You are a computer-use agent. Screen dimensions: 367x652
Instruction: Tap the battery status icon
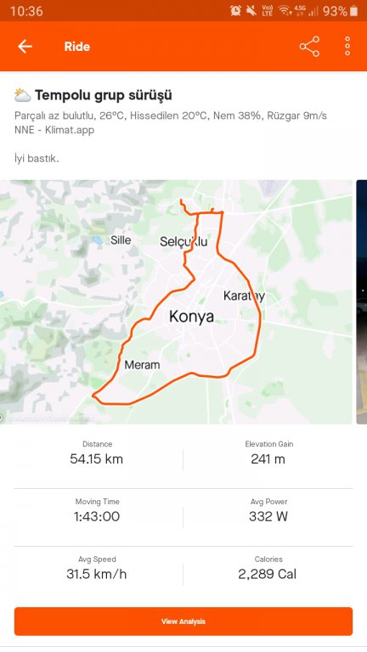(x=353, y=11)
